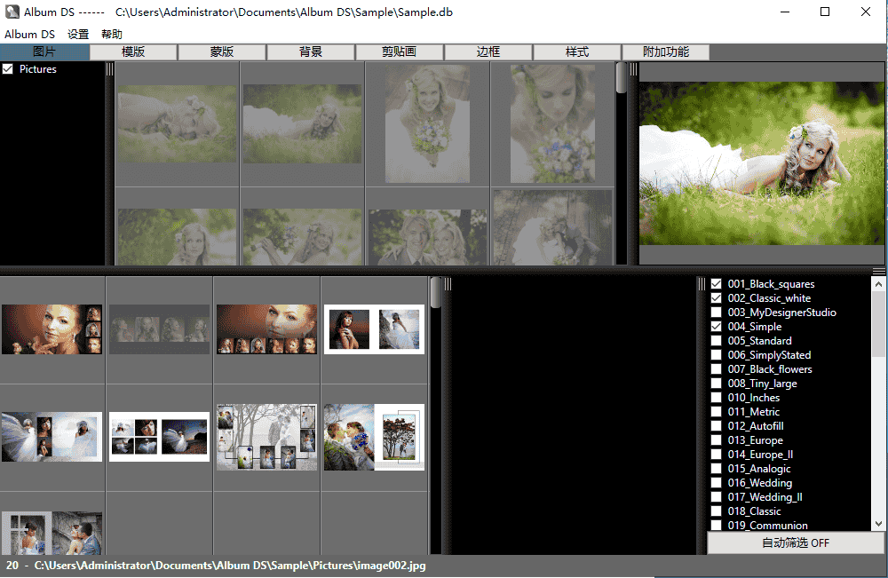This screenshot has height=578, width=888.
Task: Open the 帮助 menu
Action: (x=112, y=35)
